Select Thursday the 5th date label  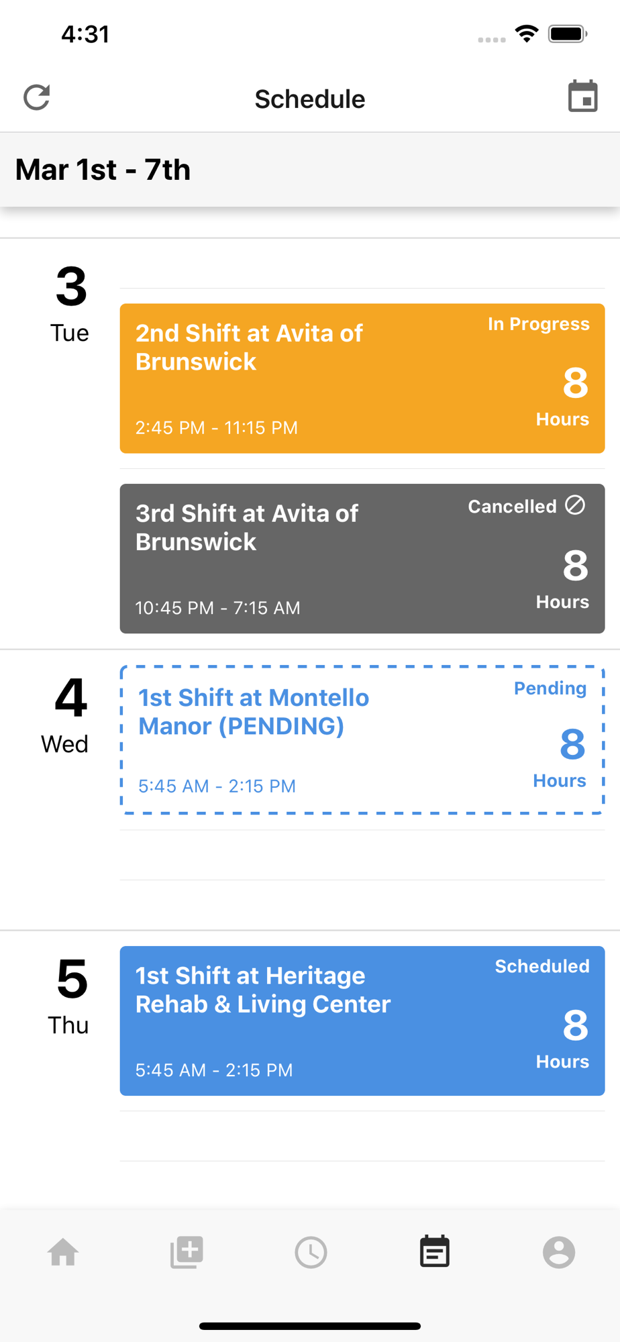pyautogui.click(x=70, y=996)
